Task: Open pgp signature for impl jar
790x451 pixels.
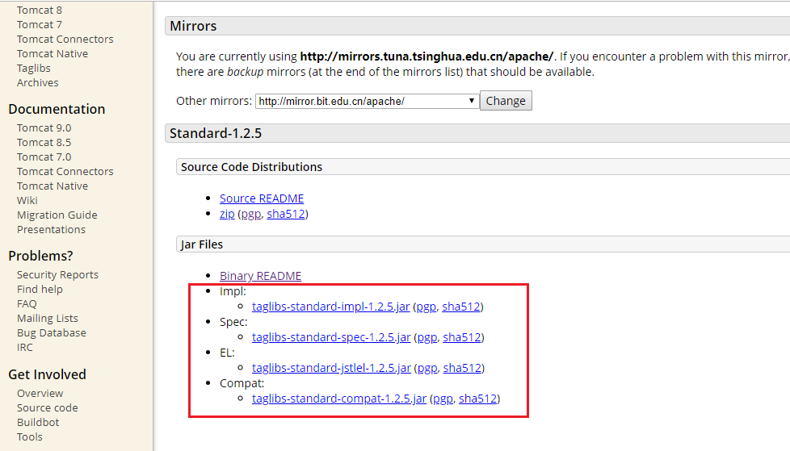Action: pos(427,307)
